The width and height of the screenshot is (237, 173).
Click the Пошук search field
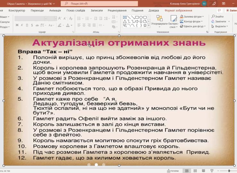[99, 4]
